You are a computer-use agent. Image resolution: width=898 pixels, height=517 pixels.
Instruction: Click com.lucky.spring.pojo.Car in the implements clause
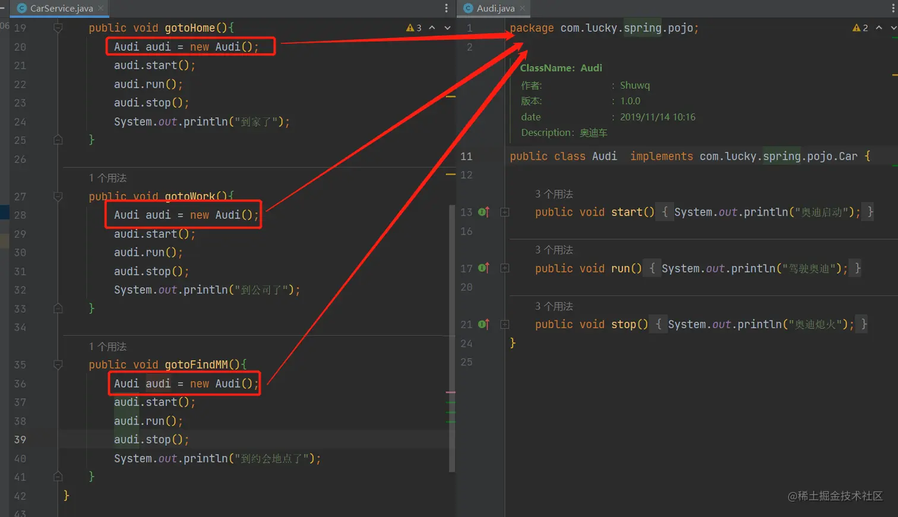point(779,156)
